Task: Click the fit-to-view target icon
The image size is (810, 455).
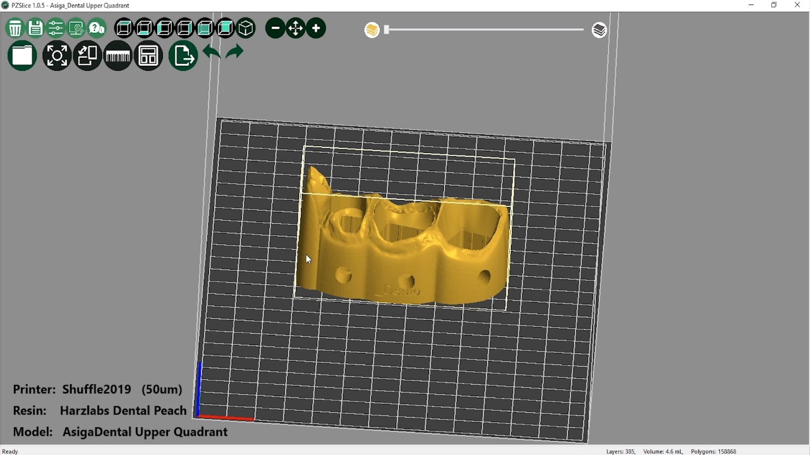Action: pos(57,56)
